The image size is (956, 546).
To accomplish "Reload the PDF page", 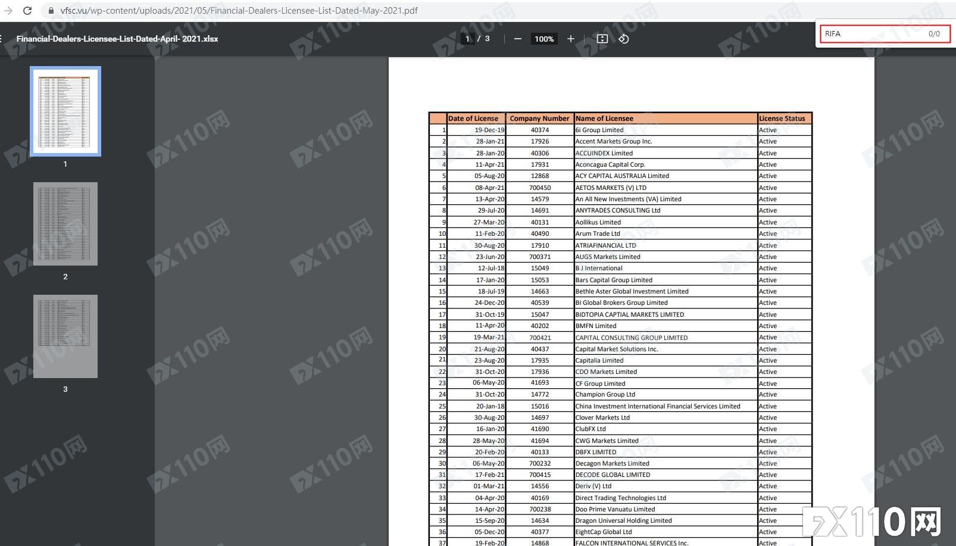I will point(27,11).
